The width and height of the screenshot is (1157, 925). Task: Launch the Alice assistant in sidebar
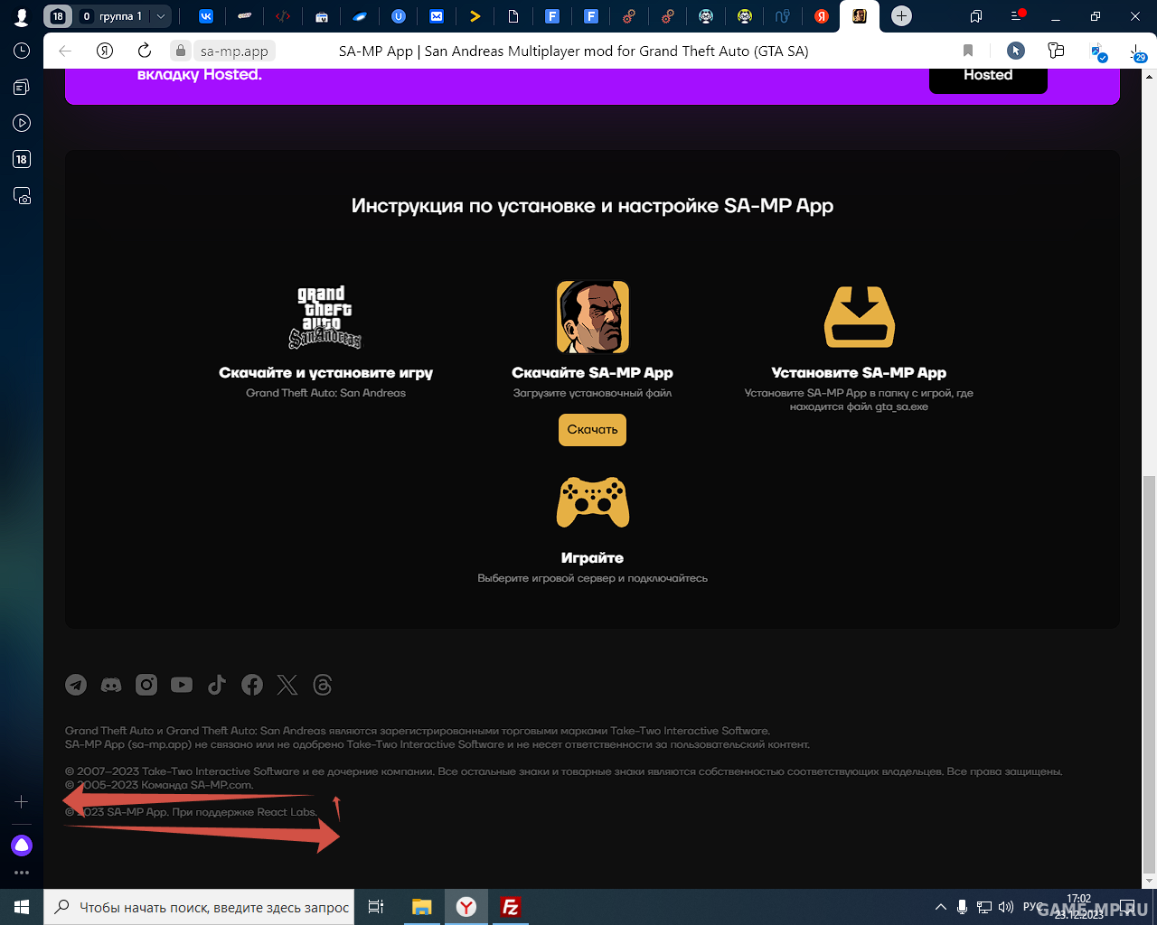[x=22, y=846]
